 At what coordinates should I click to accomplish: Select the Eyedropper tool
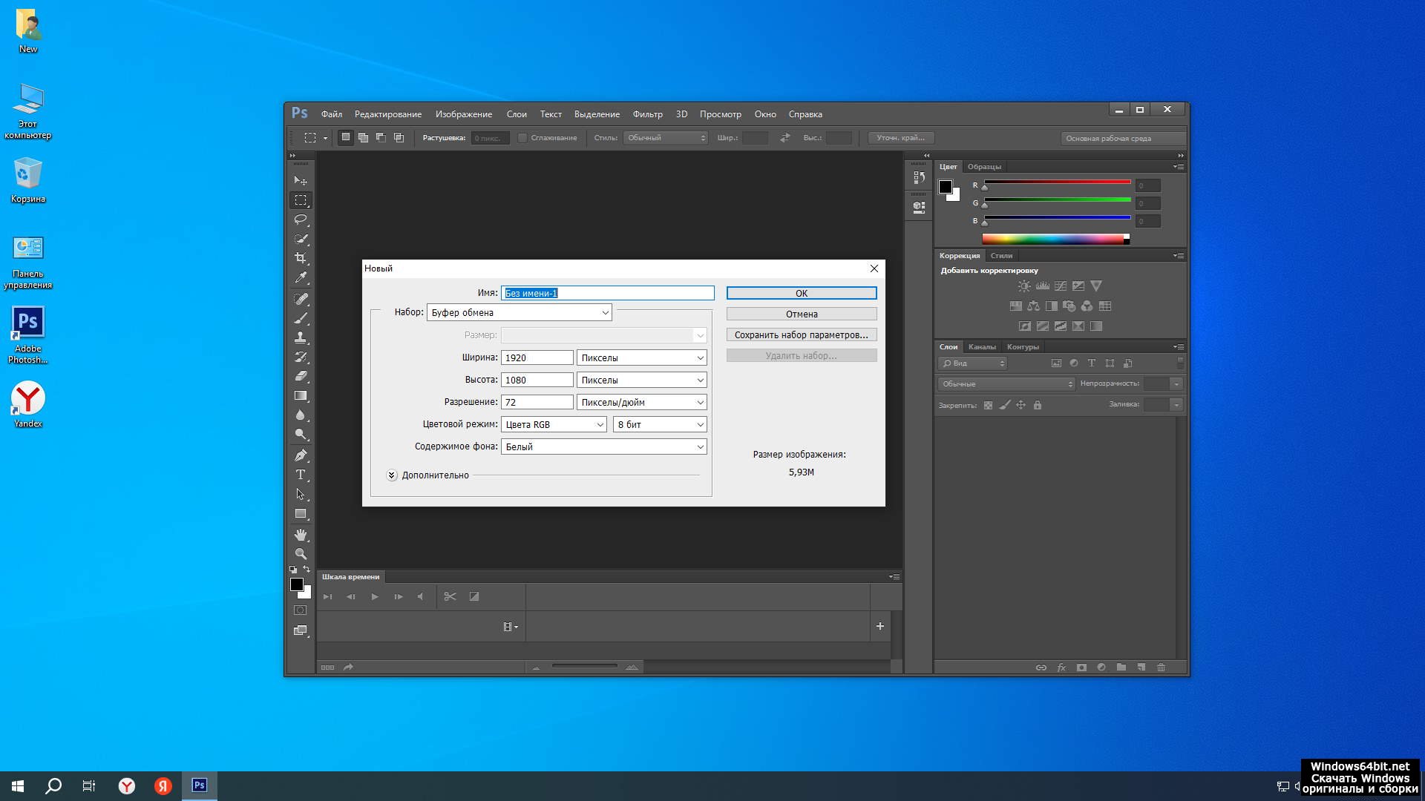[301, 277]
